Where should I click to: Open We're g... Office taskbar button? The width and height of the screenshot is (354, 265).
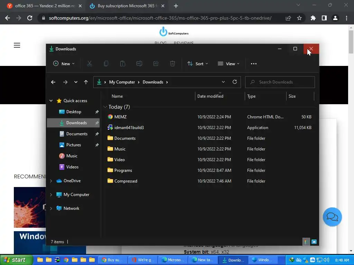click(x=143, y=260)
